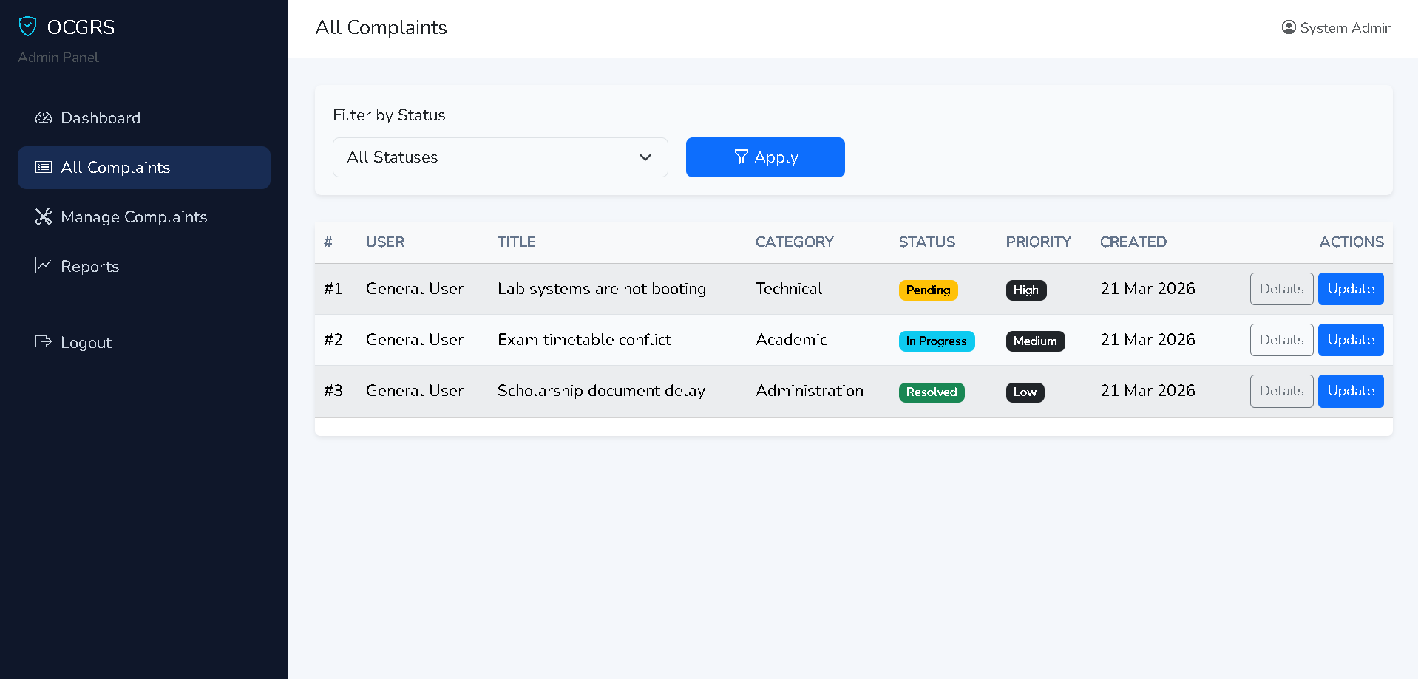Click the Low priority badge
Viewport: 1418px width, 679px height.
click(x=1025, y=392)
